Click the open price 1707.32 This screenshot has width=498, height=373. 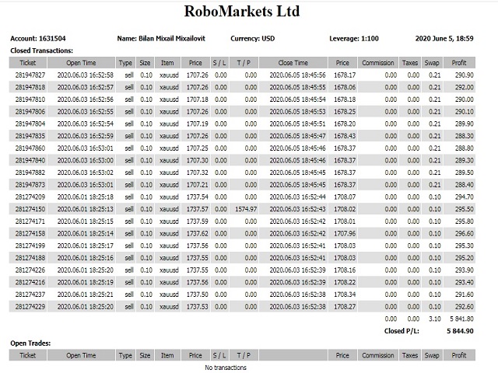click(197, 173)
